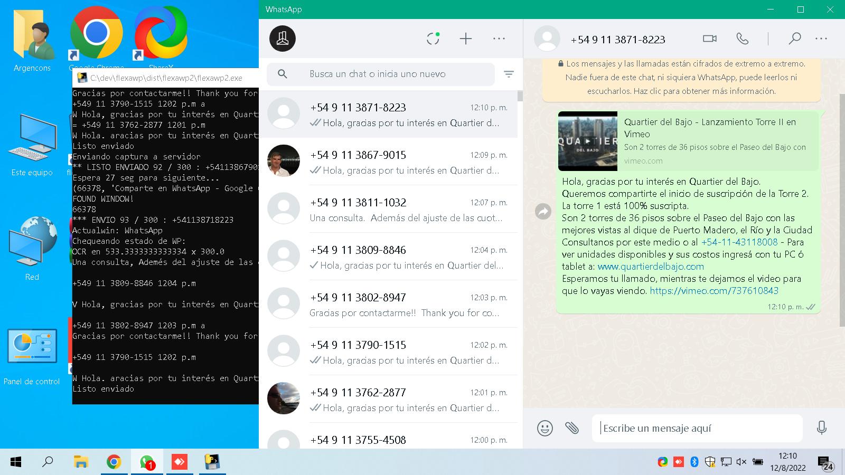Start a voice call in conversation header
Viewport: 845px width, 475px height.
[x=743, y=39]
